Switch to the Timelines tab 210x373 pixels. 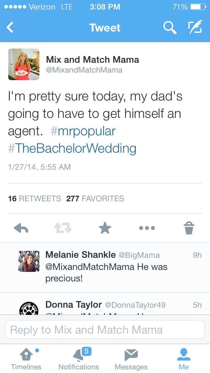(x=26, y=359)
